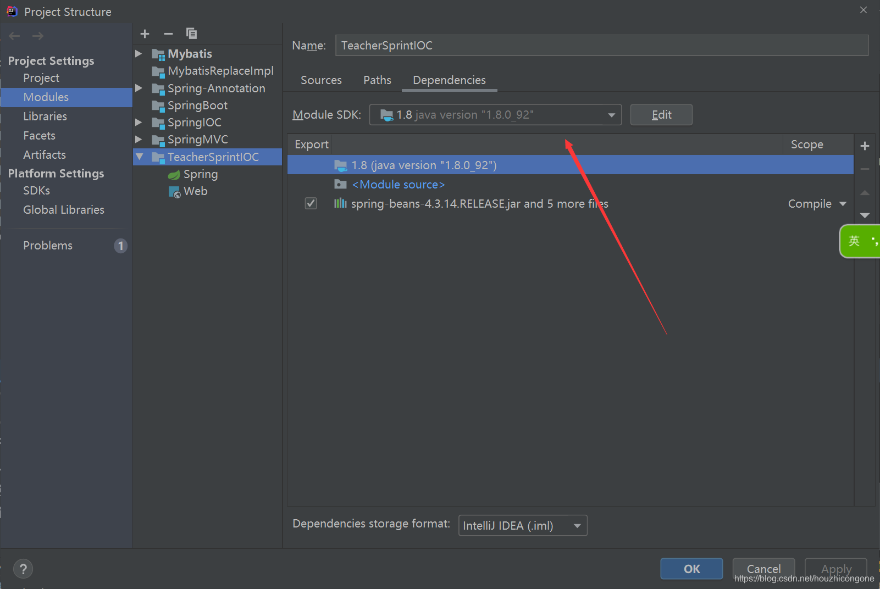Select Project in Project Settings
Image resolution: width=880 pixels, height=589 pixels.
(41, 78)
